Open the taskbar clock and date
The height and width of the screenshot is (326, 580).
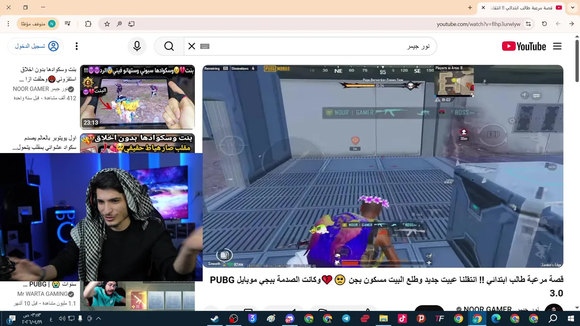[32, 318]
